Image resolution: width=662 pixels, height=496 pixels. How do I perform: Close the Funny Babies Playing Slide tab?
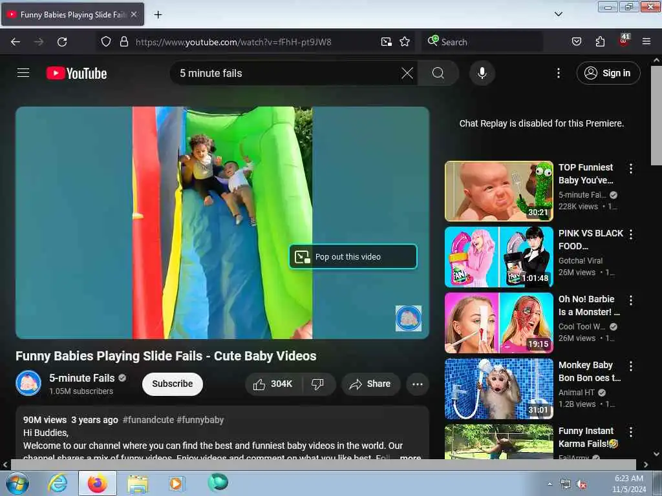pyautogui.click(x=133, y=14)
